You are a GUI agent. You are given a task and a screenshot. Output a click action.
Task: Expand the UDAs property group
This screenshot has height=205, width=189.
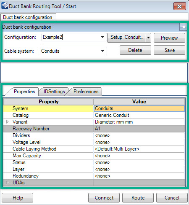point(8,183)
